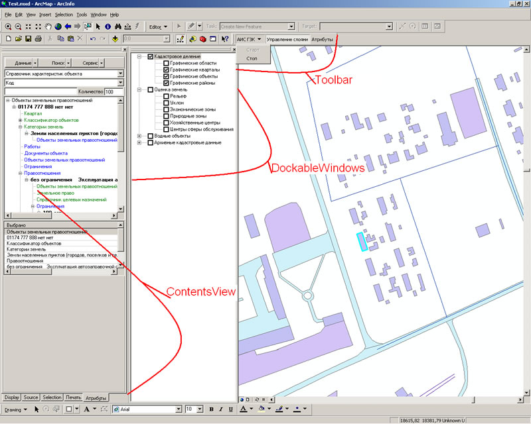Image resolution: width=531 pixels, height=424 pixels.
Task: Select the Pan hand tool
Action: [48, 26]
